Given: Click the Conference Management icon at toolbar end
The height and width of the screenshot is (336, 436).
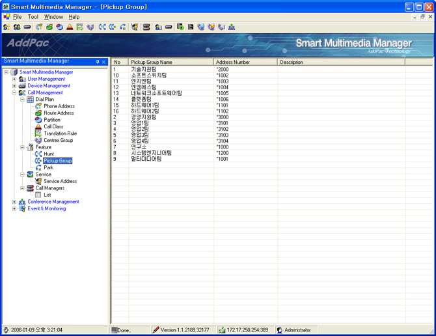Looking at the screenshot, I should point(232,27).
